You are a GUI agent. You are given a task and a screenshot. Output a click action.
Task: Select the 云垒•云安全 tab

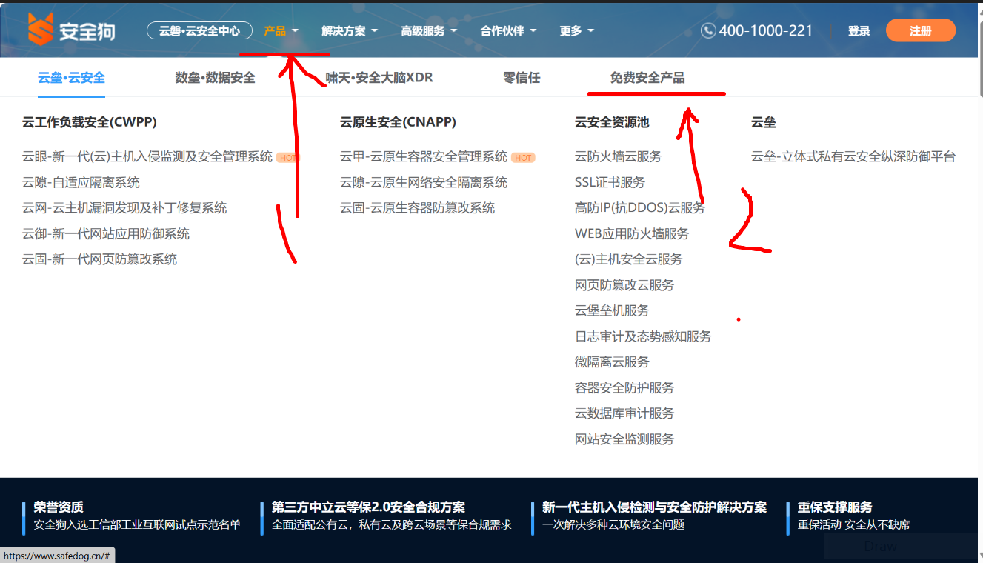(x=71, y=78)
